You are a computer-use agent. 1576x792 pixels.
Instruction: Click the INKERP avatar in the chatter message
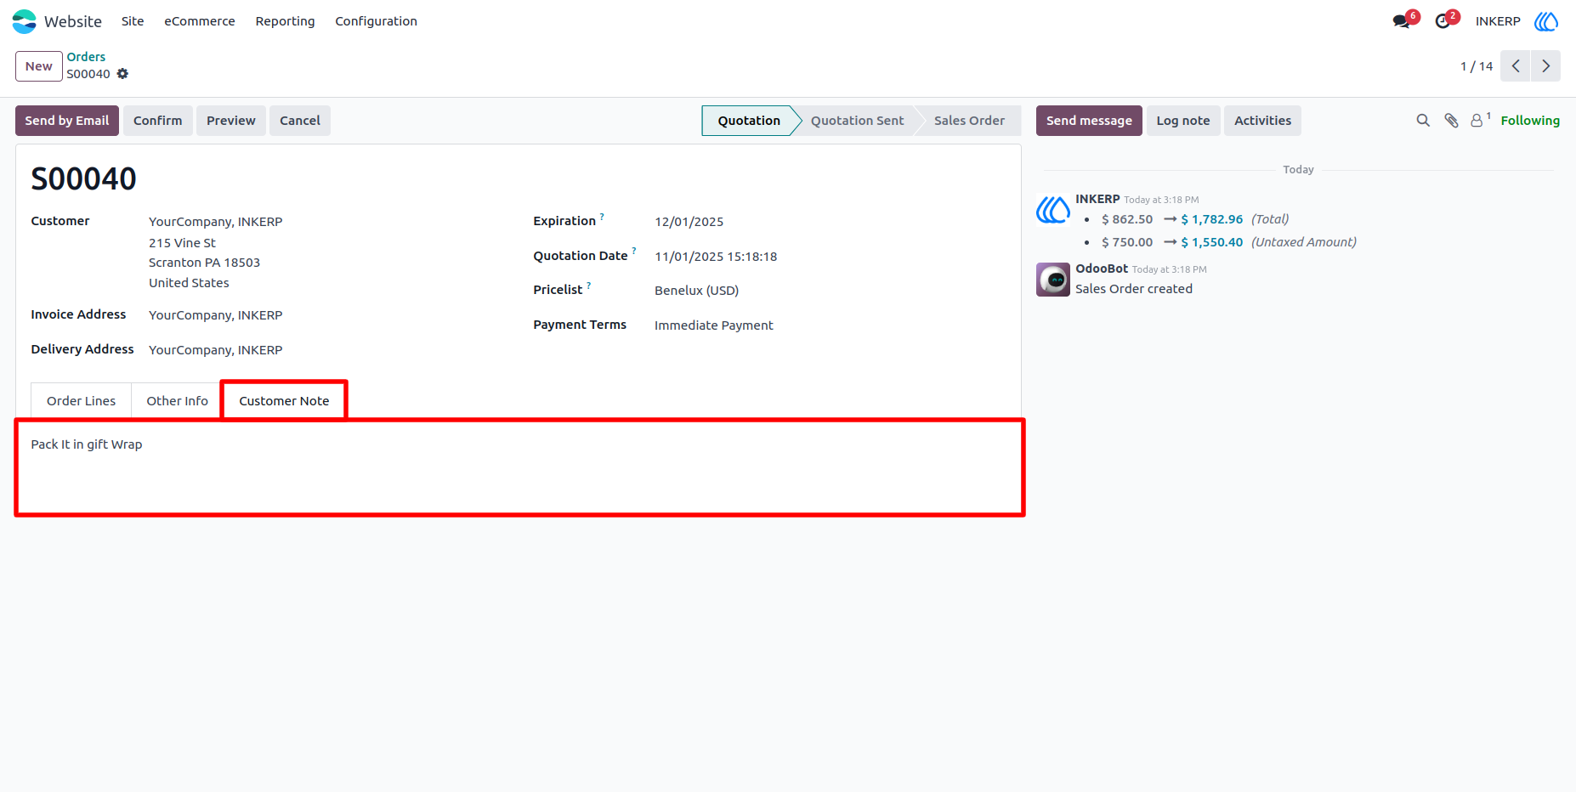(x=1052, y=209)
